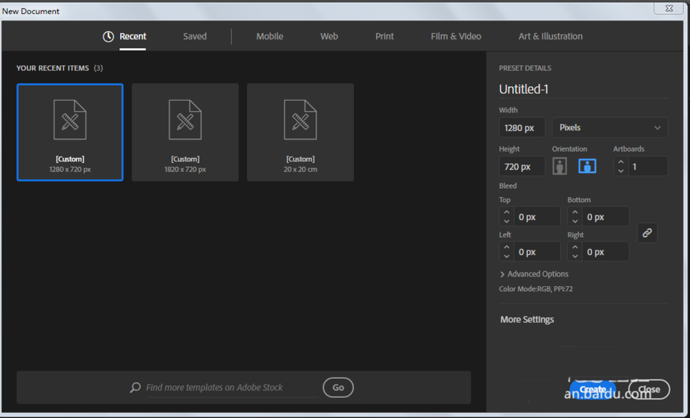The height and width of the screenshot is (418, 690).
Task: Click the 'PRESET DETAILS' heading
Action: click(524, 68)
